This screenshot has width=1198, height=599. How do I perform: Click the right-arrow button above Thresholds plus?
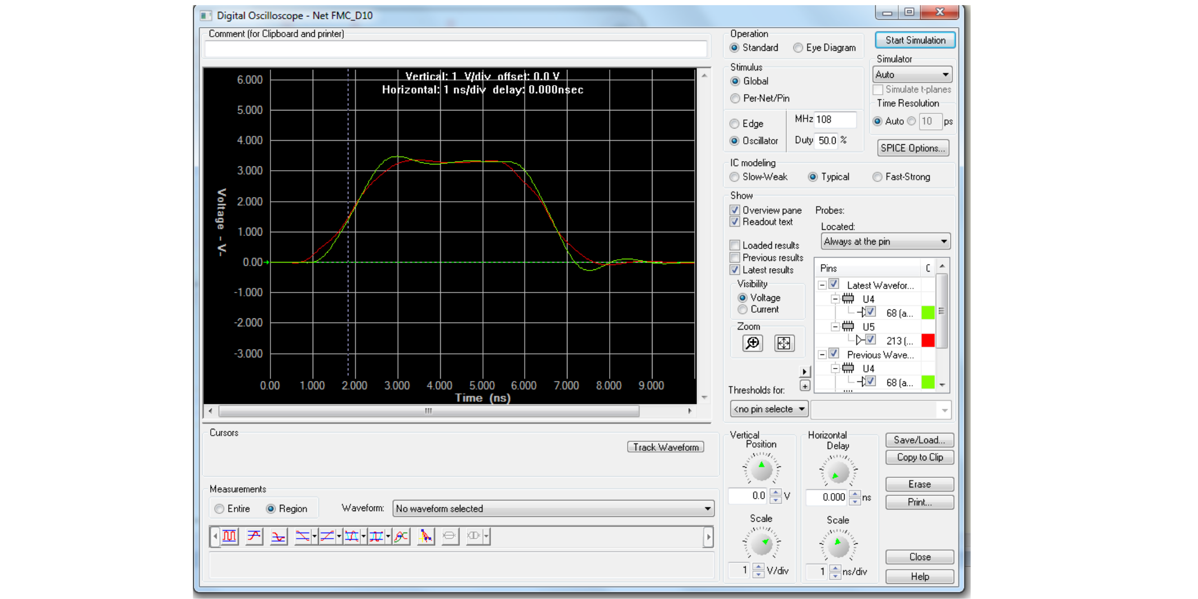(x=805, y=372)
